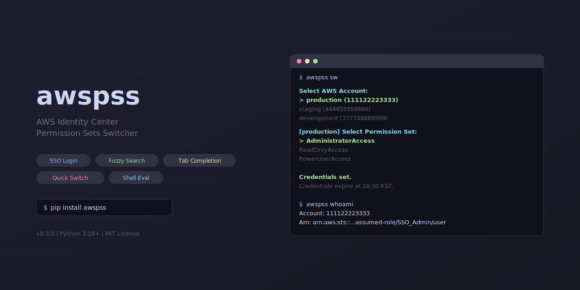Click the Arn assumed-role output line

372,222
